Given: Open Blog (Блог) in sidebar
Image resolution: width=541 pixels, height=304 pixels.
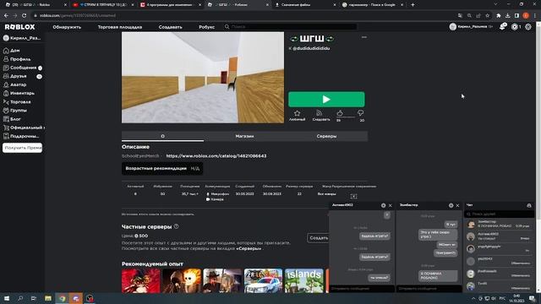Looking at the screenshot, I should pyautogui.click(x=12, y=119).
